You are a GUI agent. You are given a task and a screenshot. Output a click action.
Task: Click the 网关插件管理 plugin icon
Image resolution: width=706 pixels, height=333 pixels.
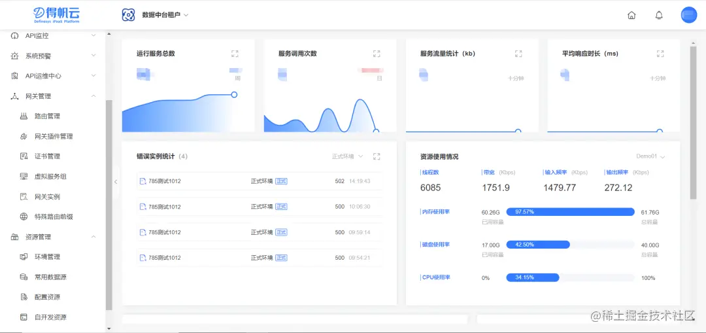point(24,136)
